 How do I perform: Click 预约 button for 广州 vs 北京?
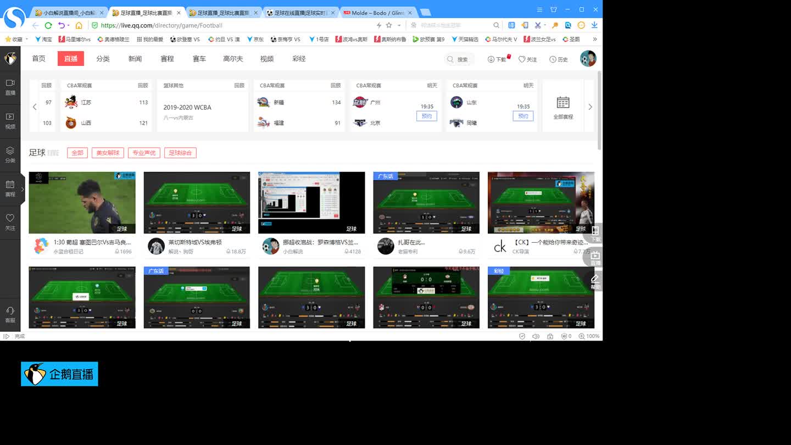(x=427, y=116)
